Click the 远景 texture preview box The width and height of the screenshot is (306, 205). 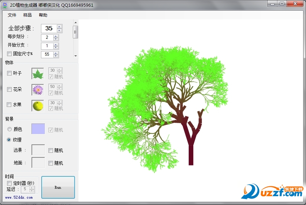coord(38,150)
